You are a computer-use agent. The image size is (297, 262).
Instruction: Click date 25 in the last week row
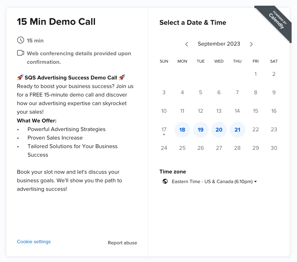[x=182, y=148]
